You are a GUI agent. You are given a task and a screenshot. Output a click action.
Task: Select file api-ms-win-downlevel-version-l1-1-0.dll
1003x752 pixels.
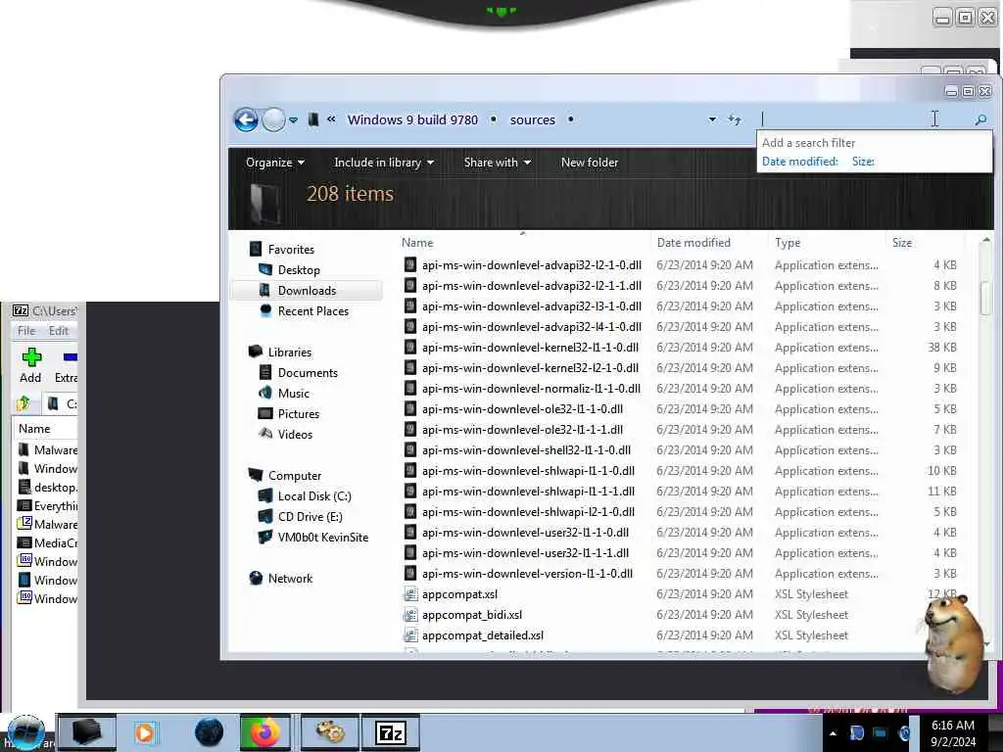[x=527, y=574]
